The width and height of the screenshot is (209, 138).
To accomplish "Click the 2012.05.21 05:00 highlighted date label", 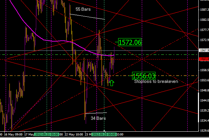I will click(x=46, y=134).
